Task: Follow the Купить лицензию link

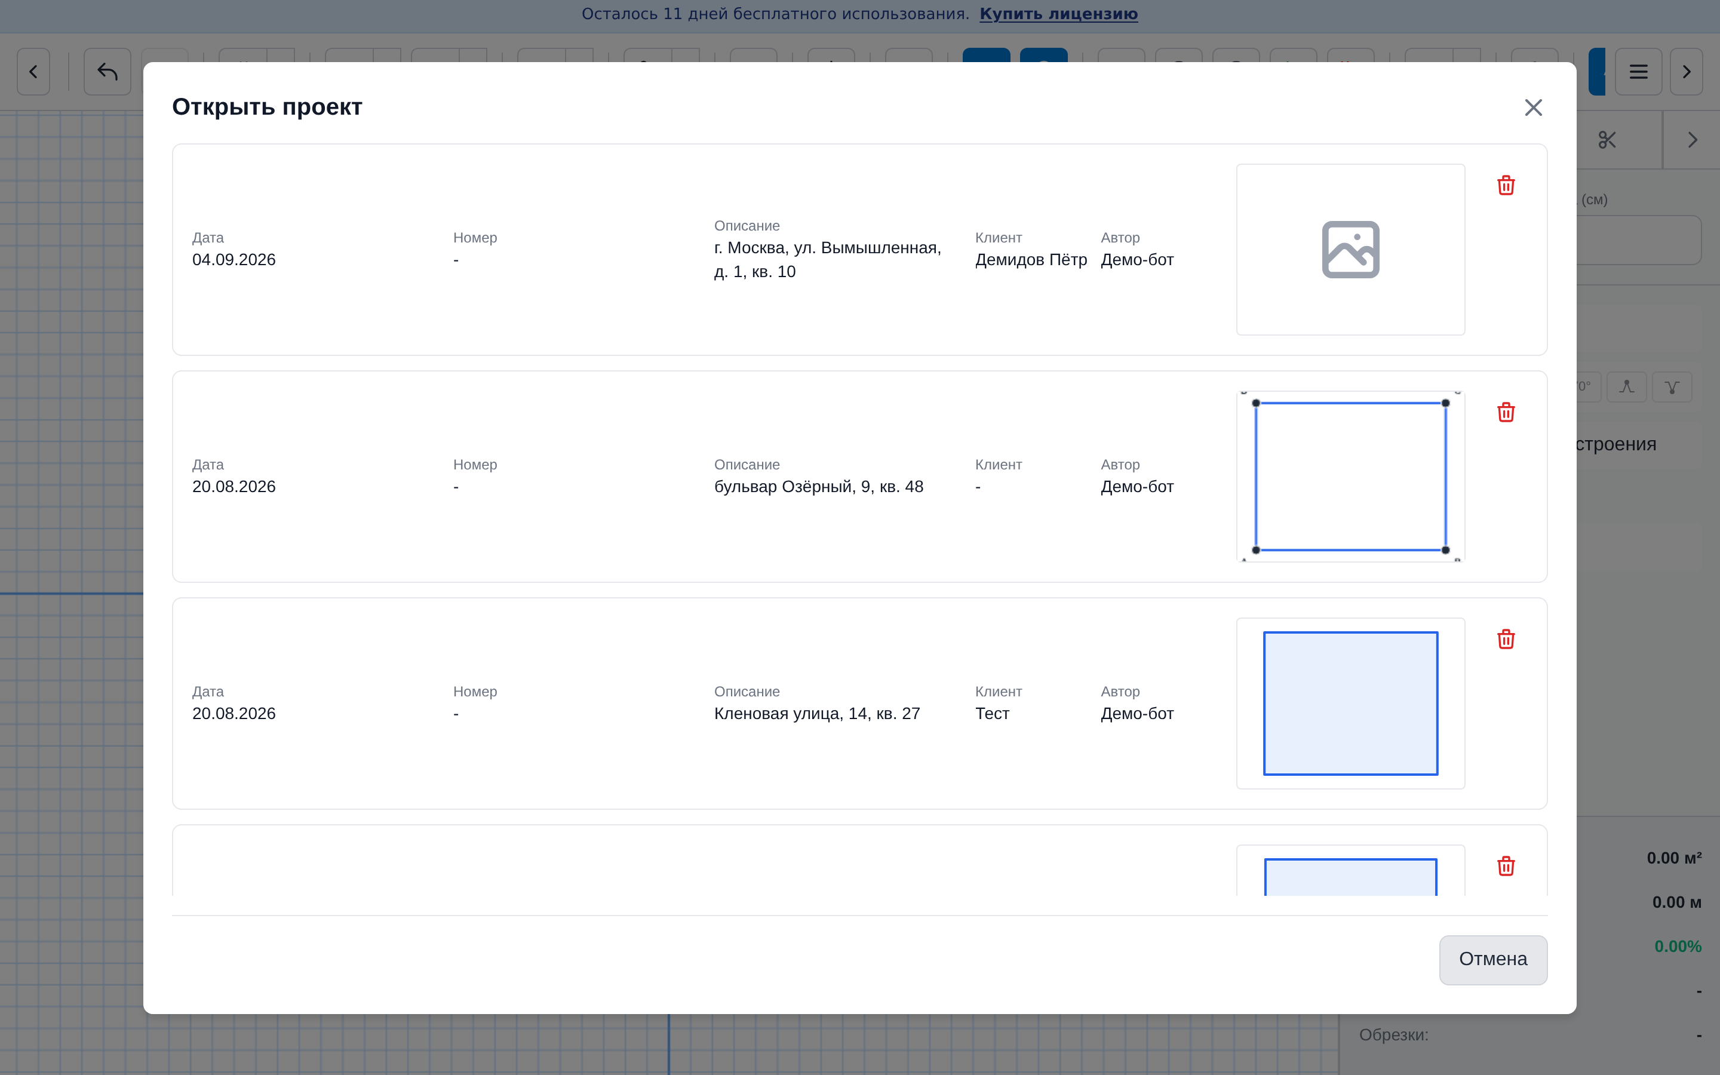Action: [1058, 14]
